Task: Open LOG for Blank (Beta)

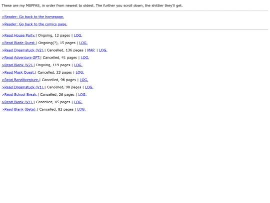Action: click(81, 109)
